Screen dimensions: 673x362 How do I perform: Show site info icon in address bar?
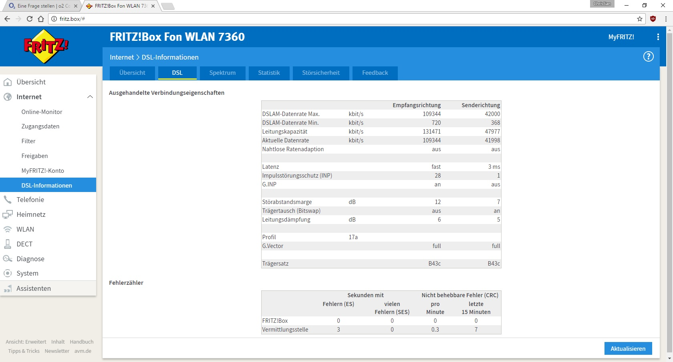(x=54, y=19)
